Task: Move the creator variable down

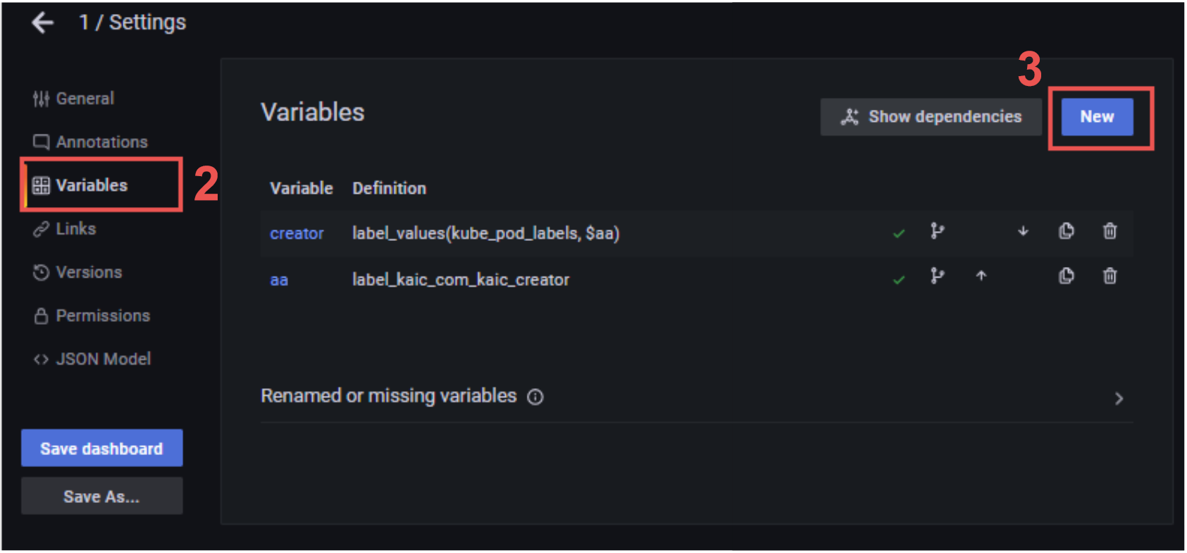Action: tap(1023, 231)
